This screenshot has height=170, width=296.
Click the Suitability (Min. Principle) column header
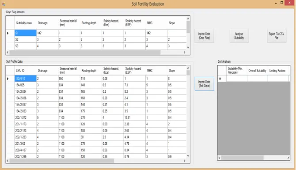pyautogui.click(x=236, y=71)
